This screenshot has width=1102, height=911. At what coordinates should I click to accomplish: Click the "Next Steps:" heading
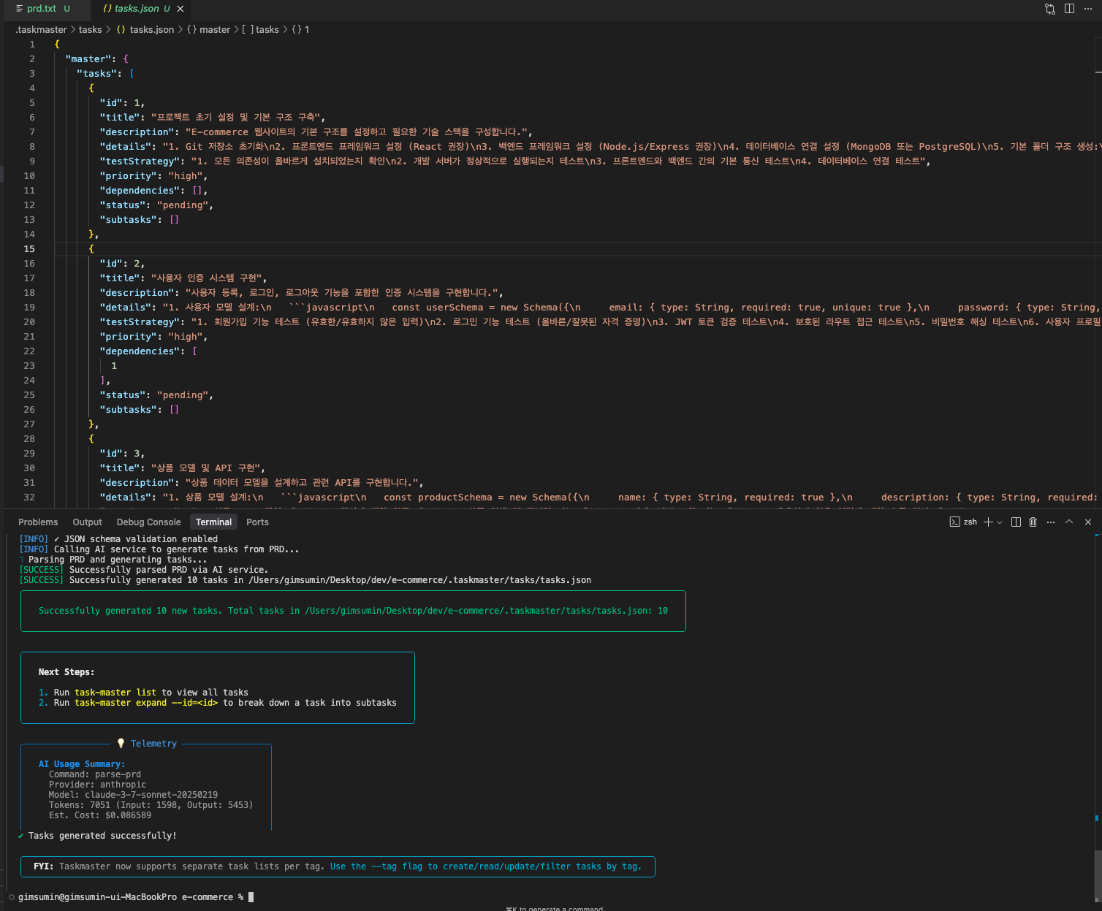point(66,672)
